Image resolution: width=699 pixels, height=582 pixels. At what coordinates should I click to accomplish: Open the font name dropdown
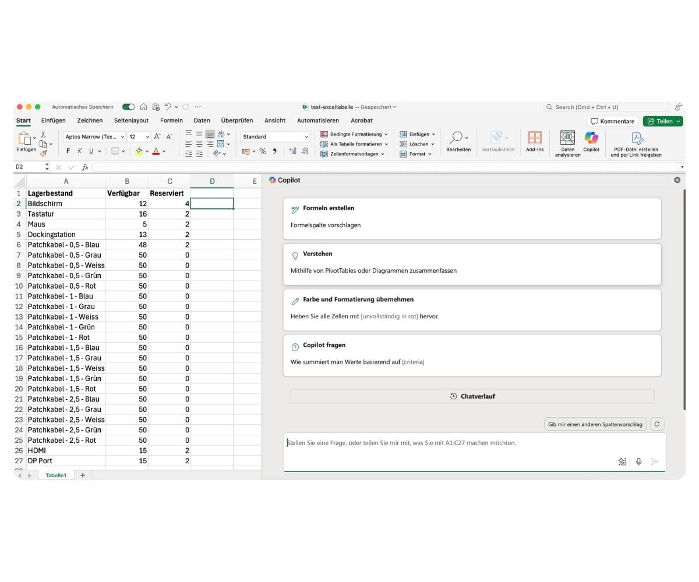pyautogui.click(x=122, y=137)
